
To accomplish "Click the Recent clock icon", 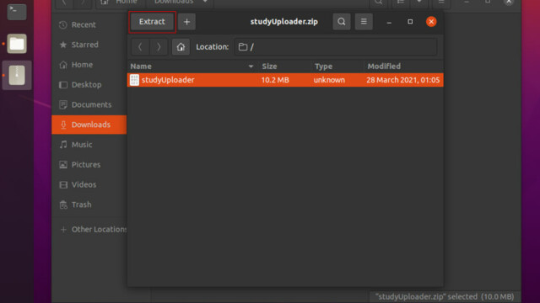I will [x=63, y=24].
